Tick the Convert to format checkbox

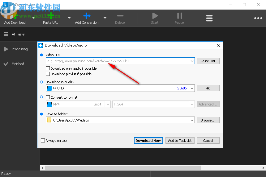coord(48,97)
